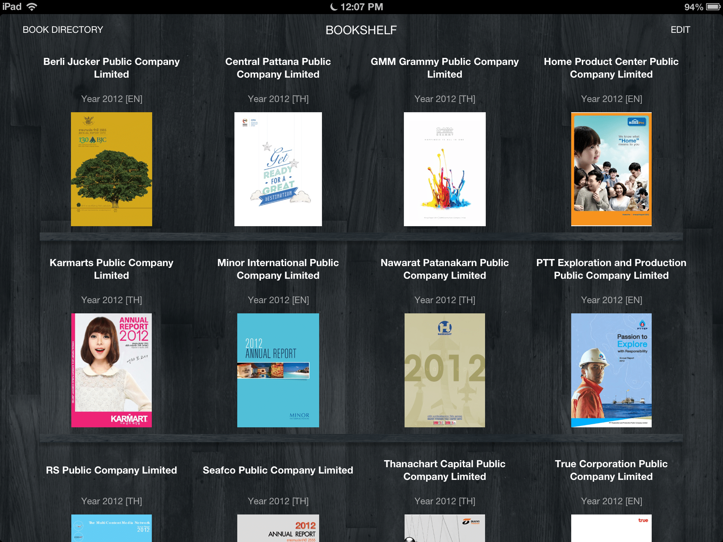
Task: Click 'Year 2012 [EN]' under PTT Exploration
Action: (x=611, y=300)
